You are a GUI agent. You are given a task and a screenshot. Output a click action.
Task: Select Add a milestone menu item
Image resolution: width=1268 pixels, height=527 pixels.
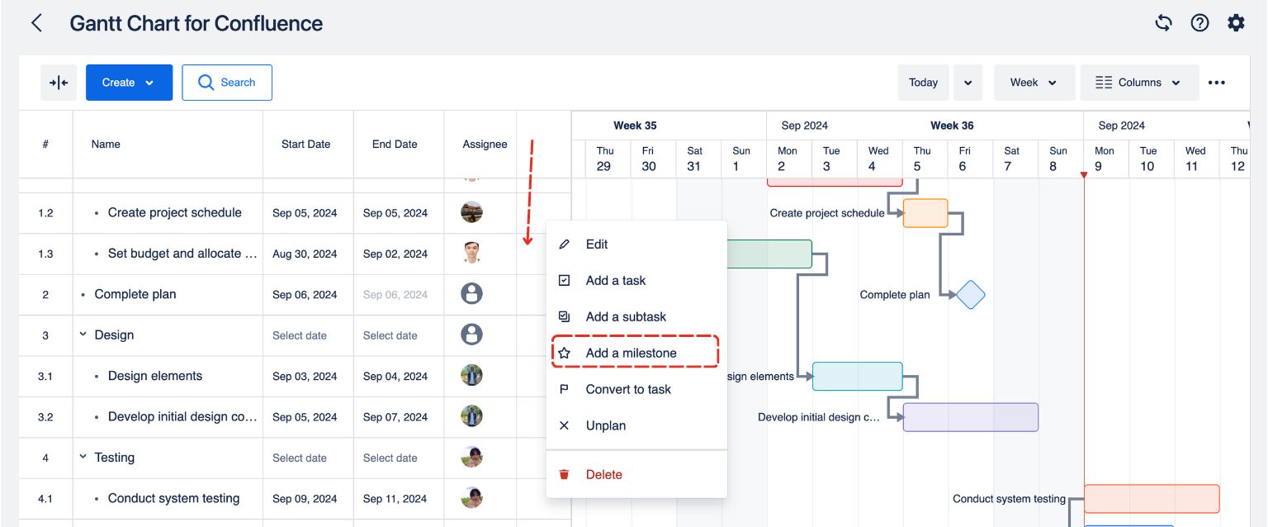point(631,353)
